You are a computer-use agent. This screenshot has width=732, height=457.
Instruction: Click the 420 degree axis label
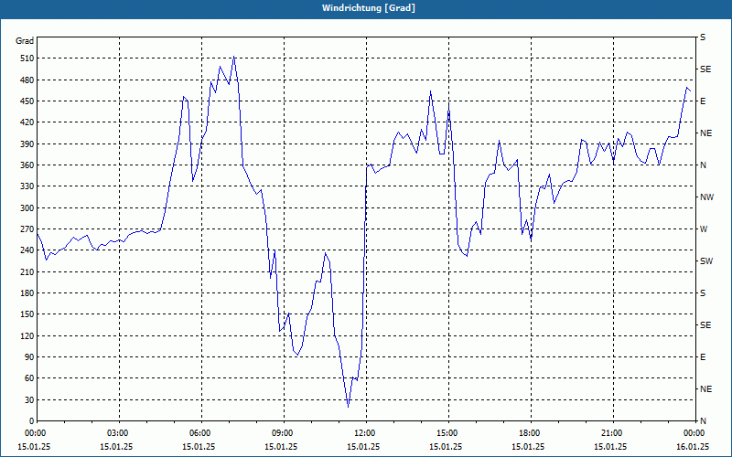point(27,122)
